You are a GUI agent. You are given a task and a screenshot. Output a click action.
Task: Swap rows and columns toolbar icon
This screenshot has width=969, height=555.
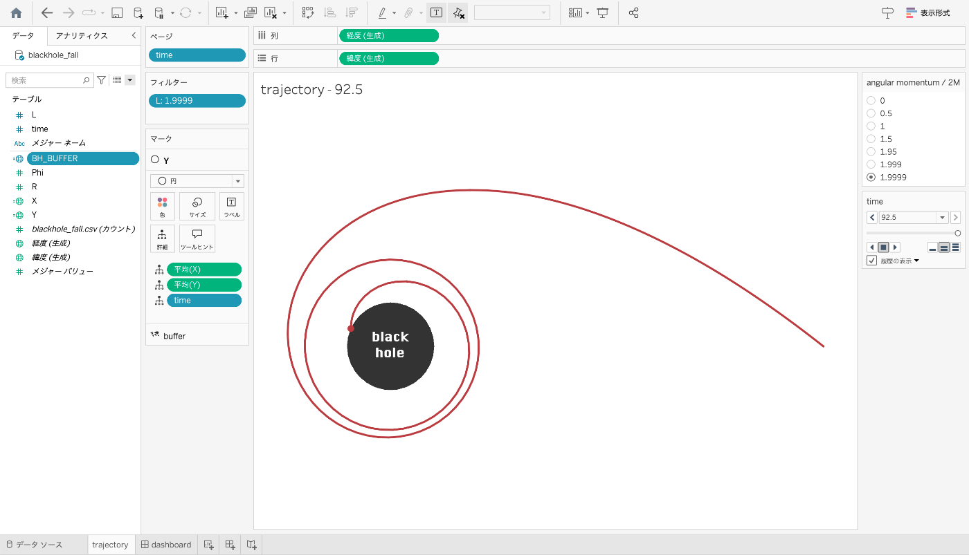click(x=308, y=12)
